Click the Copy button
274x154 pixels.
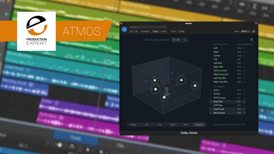point(155,31)
